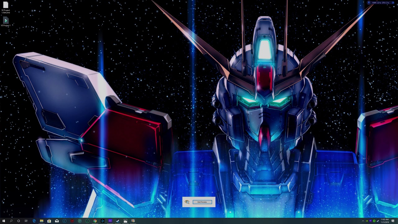Open the Mail app from taskbar
The height and width of the screenshot is (224, 398).
click(57, 221)
